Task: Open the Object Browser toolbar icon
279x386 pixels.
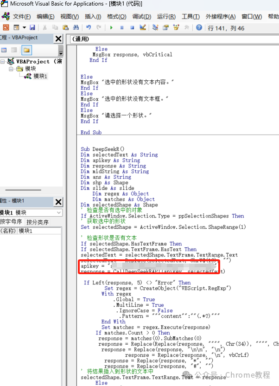Action: pyautogui.click(x=176, y=27)
